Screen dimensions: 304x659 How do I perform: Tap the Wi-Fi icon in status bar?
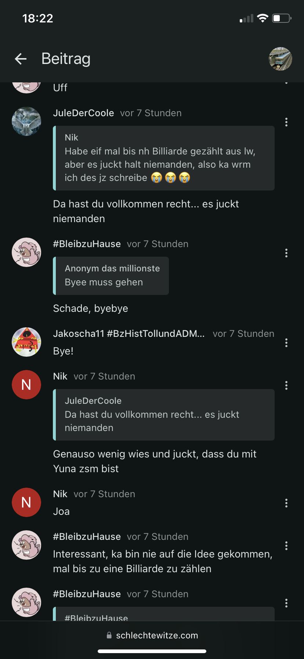point(263,18)
